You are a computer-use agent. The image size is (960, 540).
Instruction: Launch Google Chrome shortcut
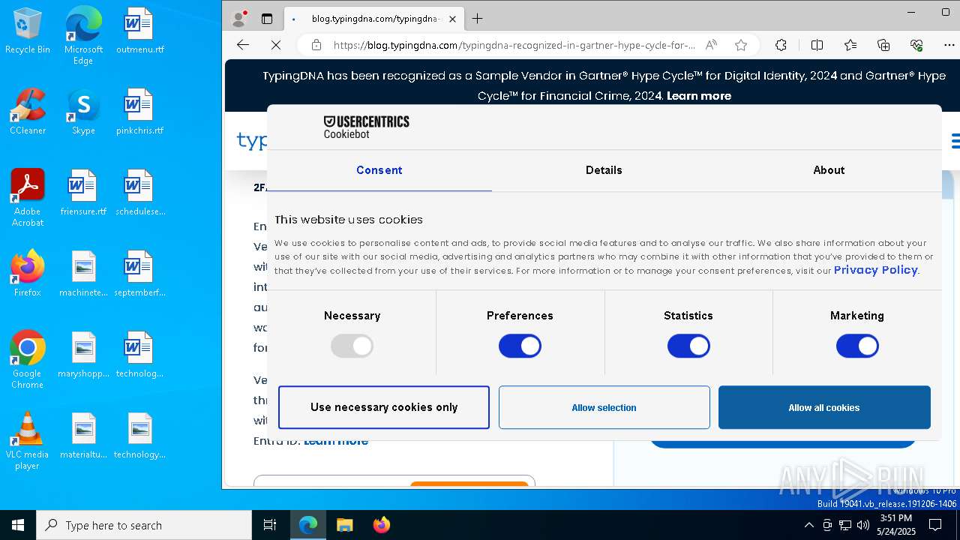coord(28,360)
